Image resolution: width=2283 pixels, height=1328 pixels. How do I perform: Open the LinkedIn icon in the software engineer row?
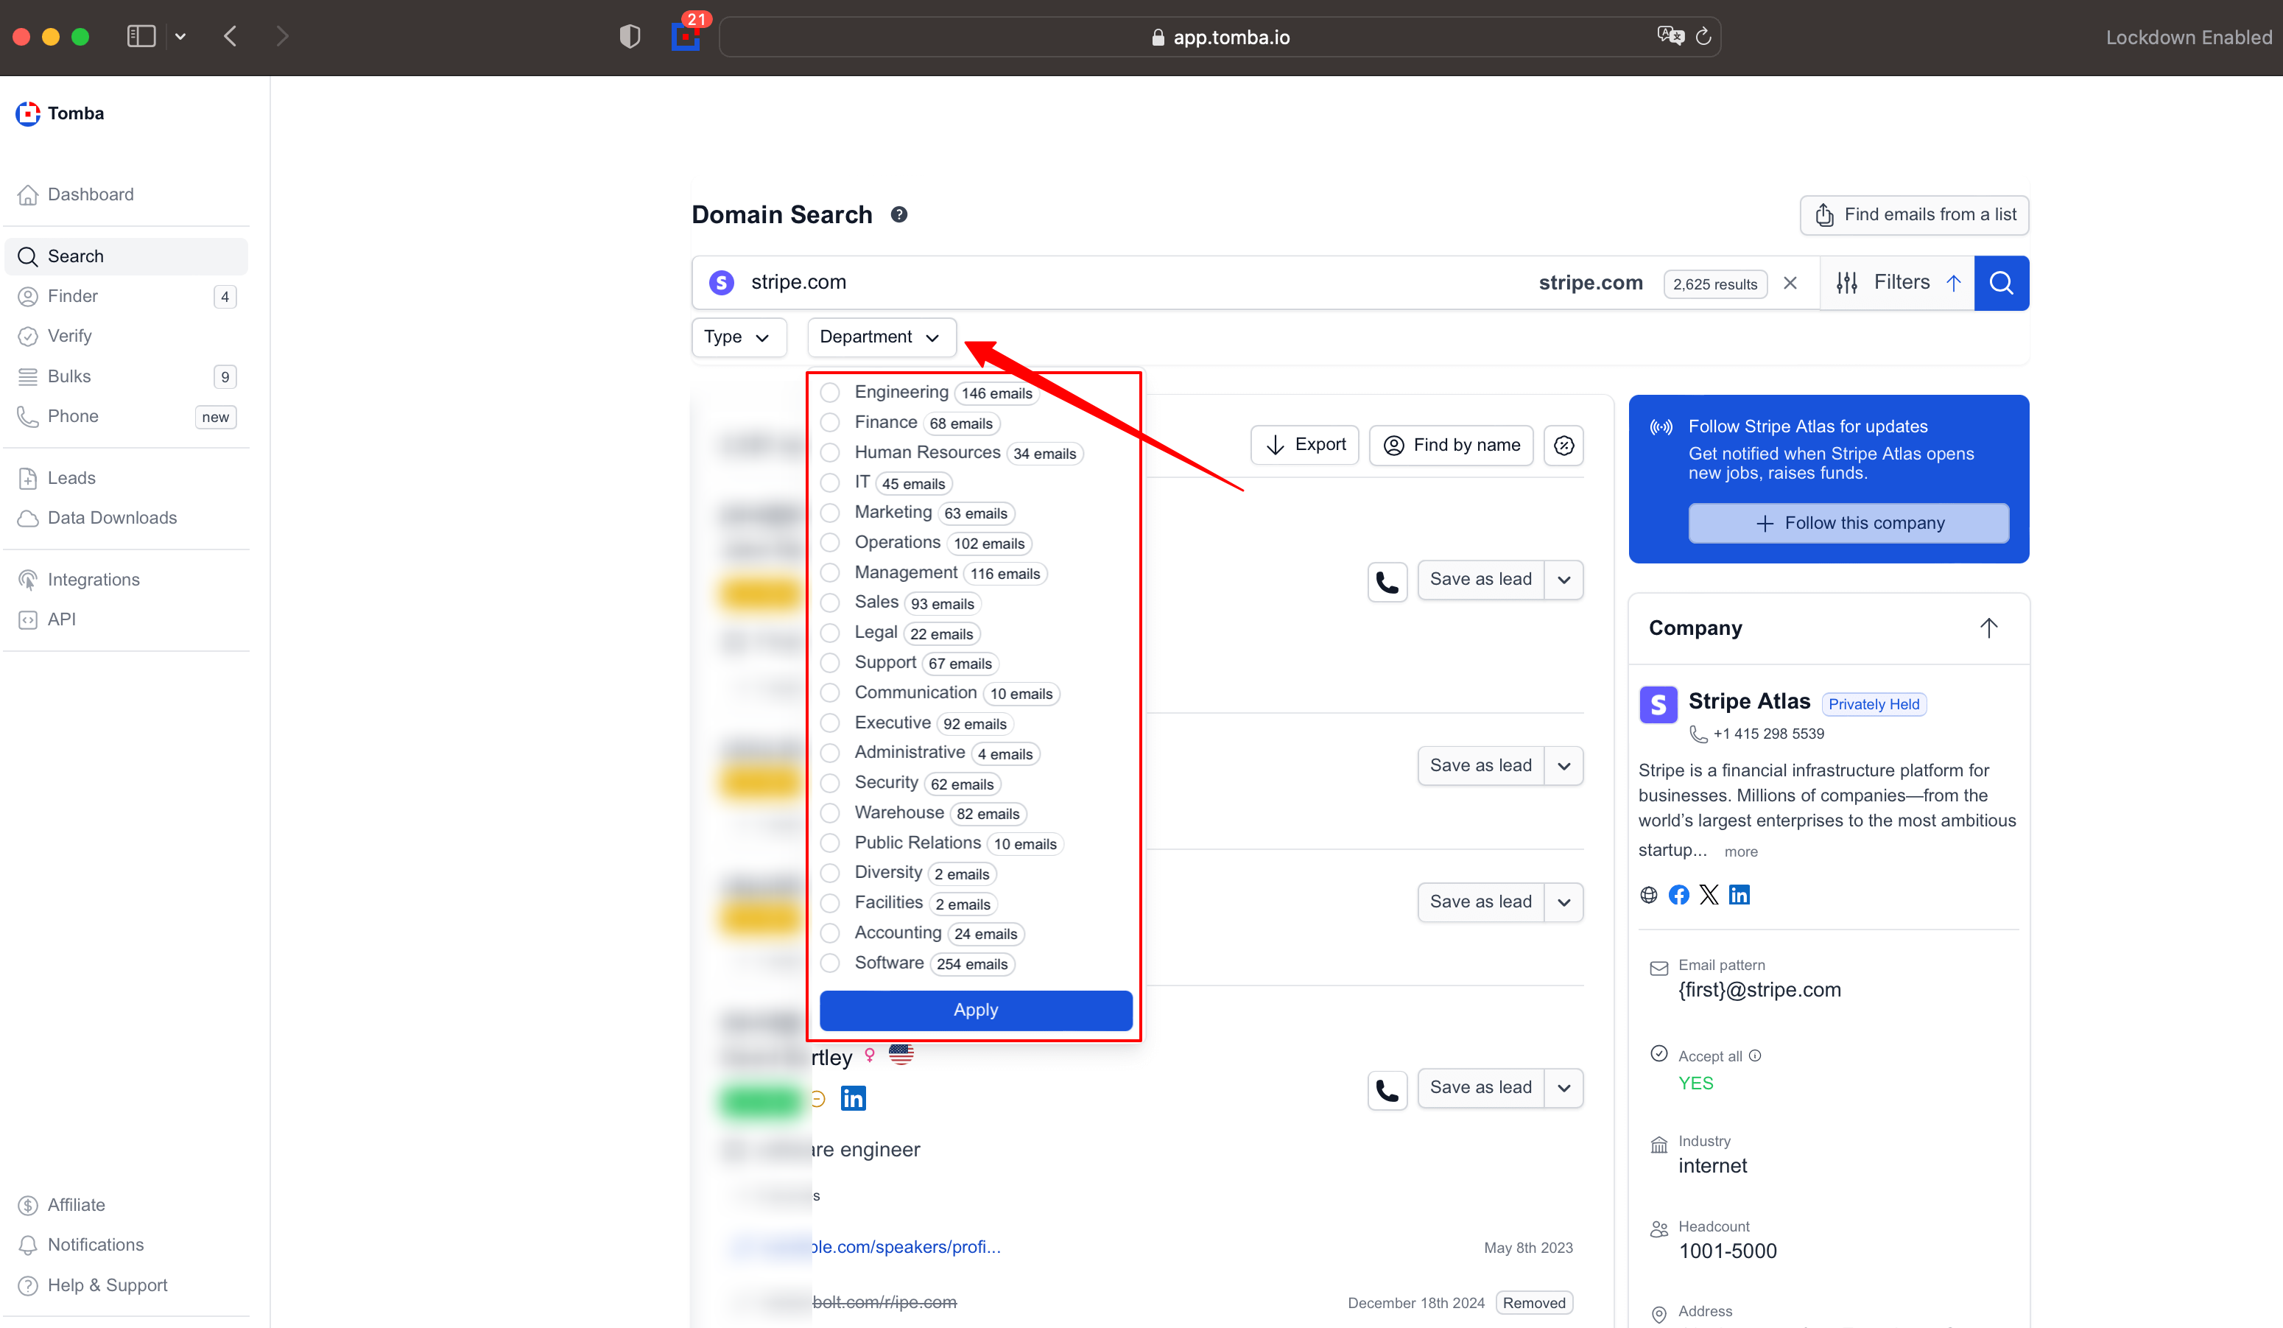pos(854,1099)
